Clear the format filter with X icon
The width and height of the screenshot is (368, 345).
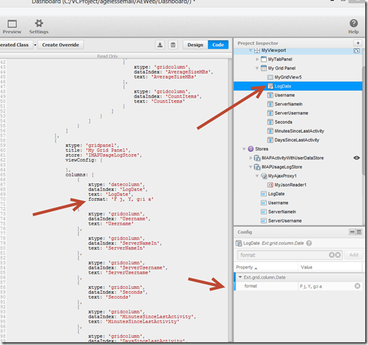[x=338, y=255]
